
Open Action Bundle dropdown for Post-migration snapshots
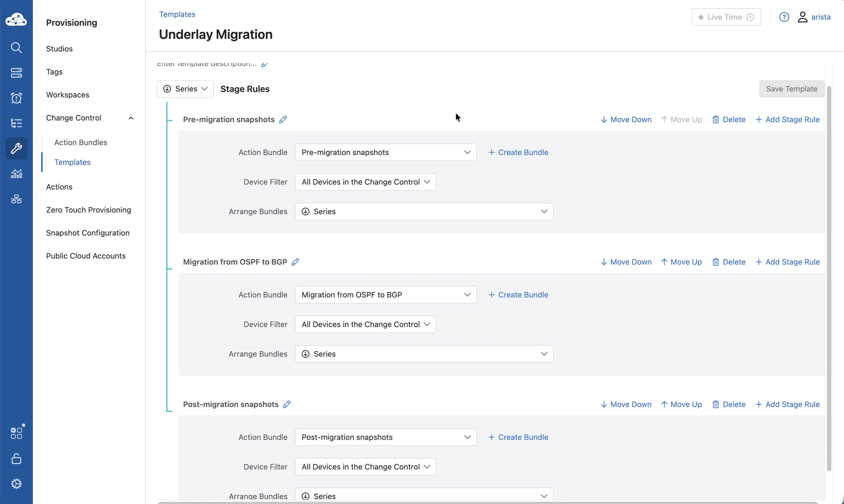coord(386,437)
